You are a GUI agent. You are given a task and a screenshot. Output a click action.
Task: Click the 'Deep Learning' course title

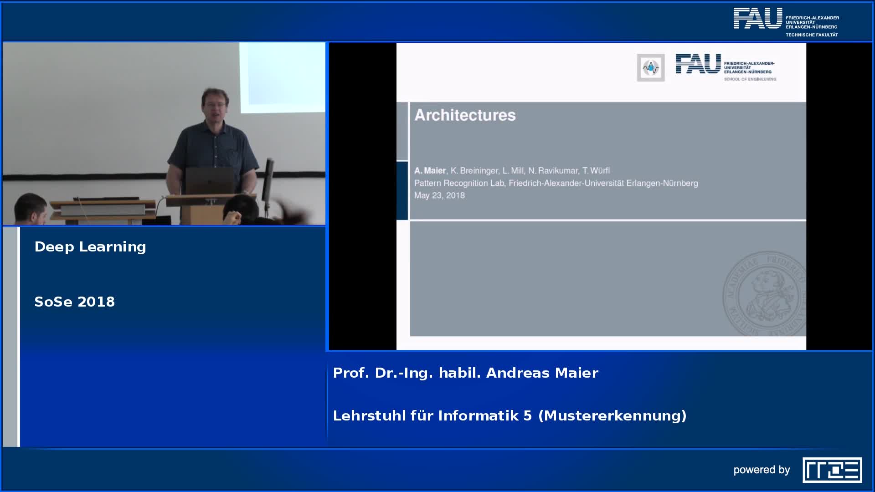pos(90,246)
